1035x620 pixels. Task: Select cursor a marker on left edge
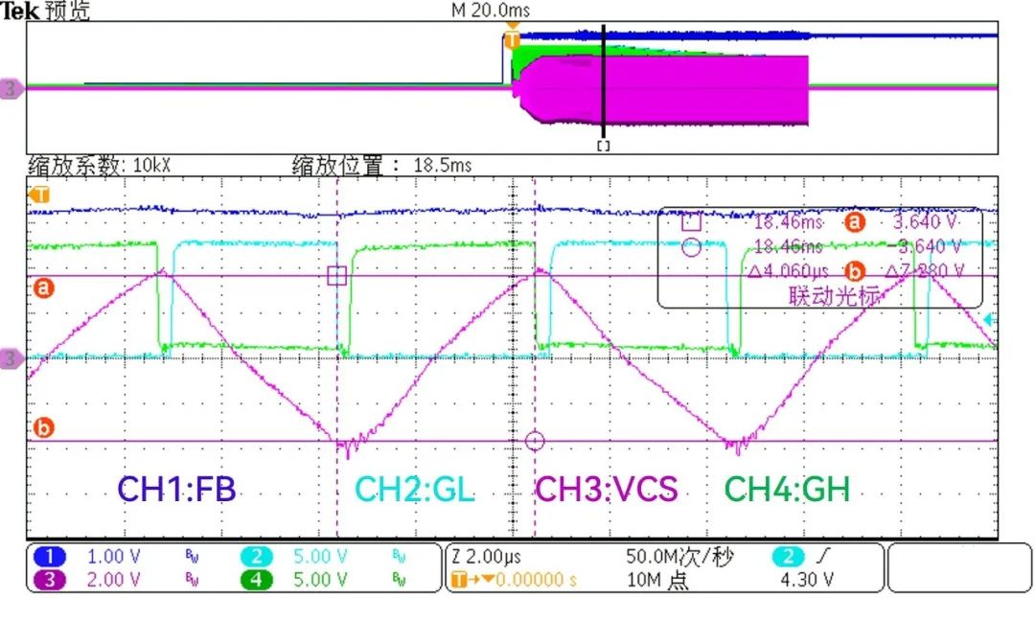coord(43,288)
